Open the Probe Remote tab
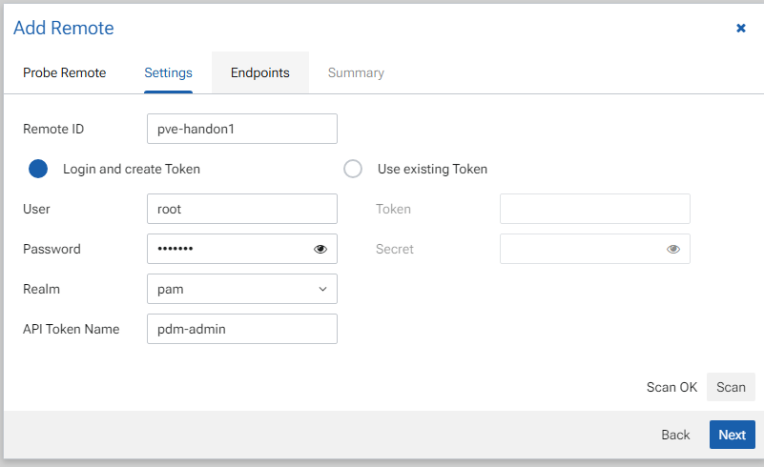 (x=65, y=72)
